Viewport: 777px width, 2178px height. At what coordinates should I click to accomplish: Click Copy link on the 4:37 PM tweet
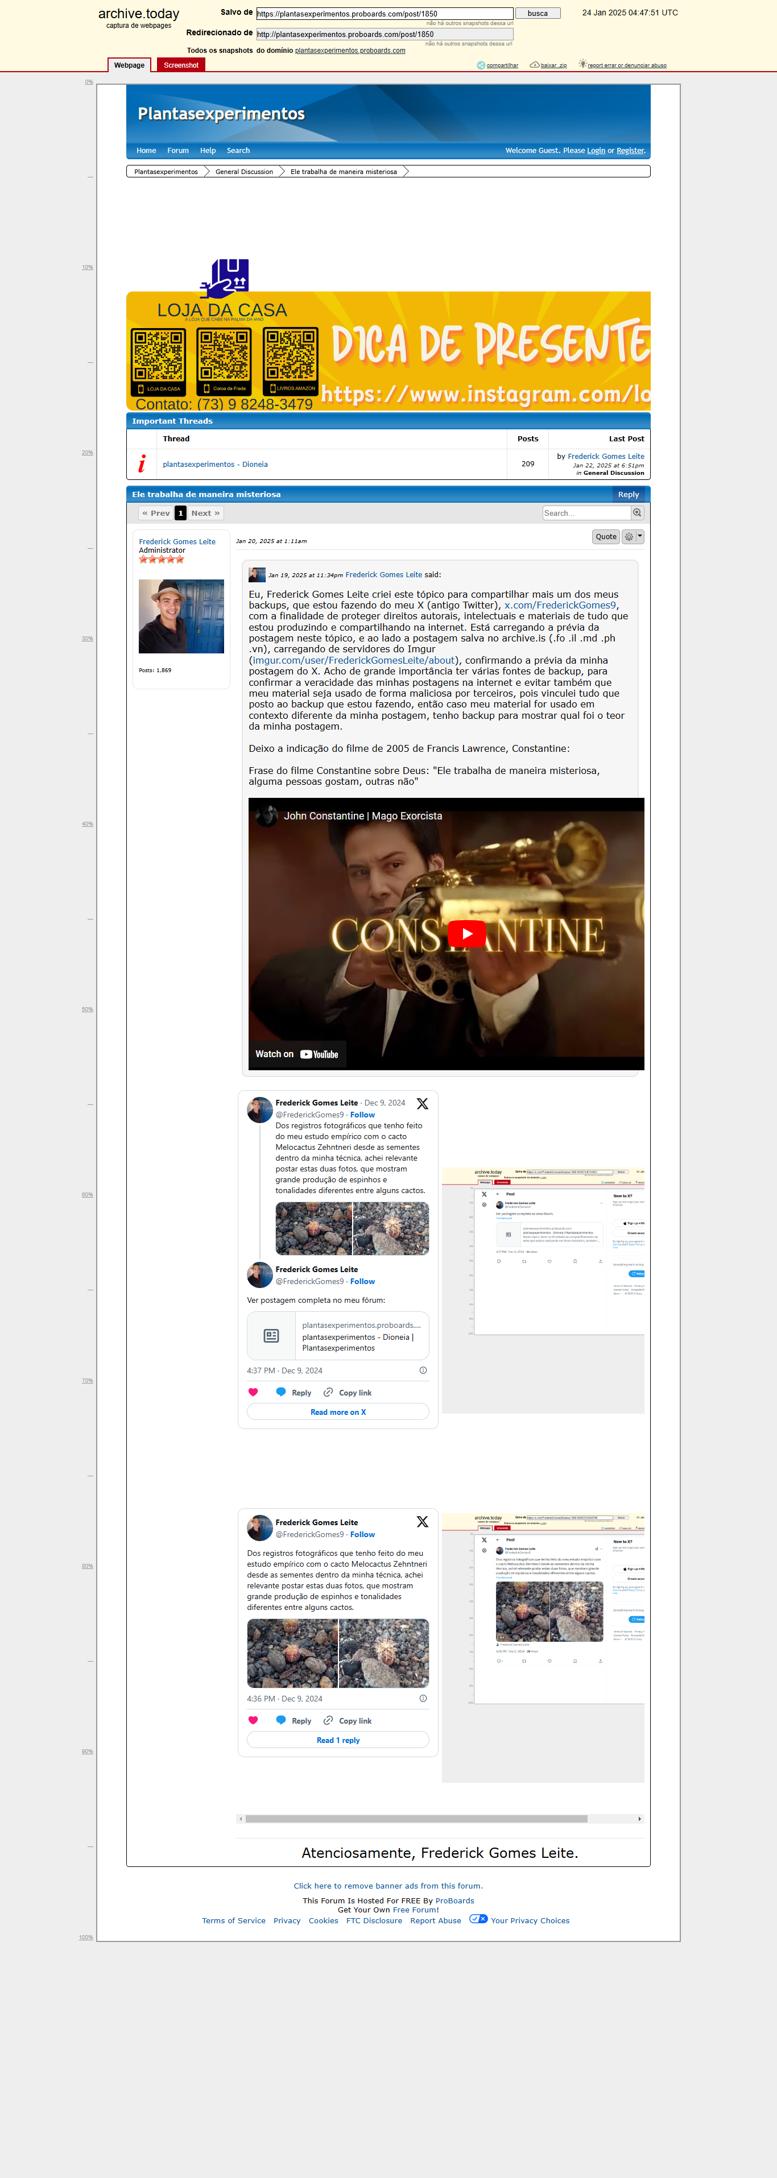348,1393
